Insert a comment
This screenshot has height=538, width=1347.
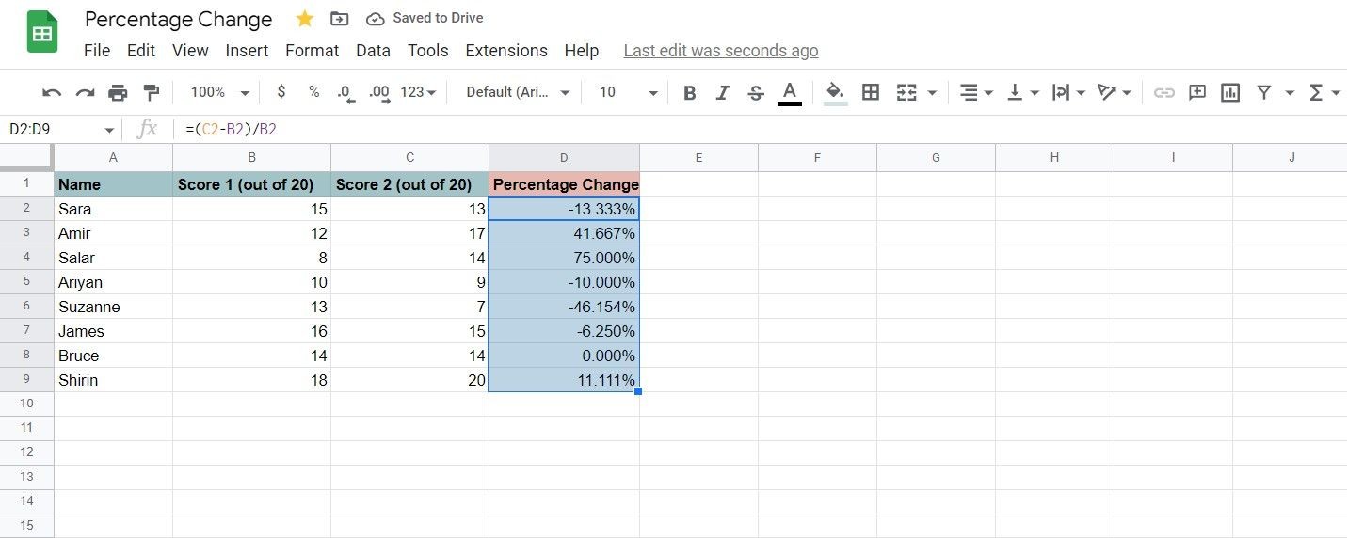1197,92
